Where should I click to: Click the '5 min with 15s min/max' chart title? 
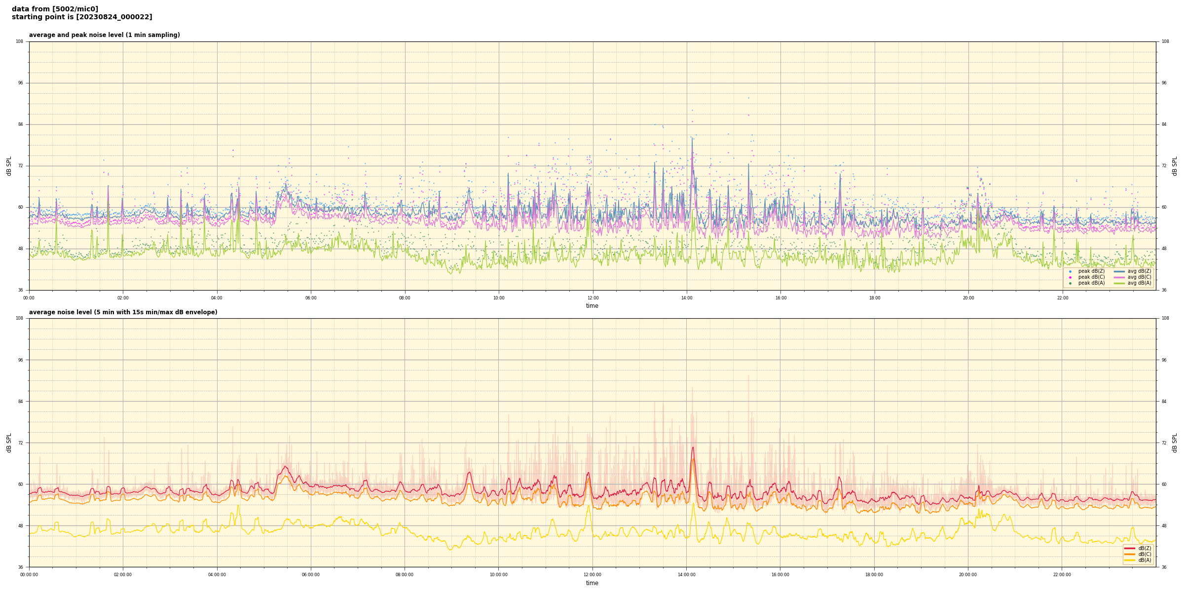click(x=123, y=312)
